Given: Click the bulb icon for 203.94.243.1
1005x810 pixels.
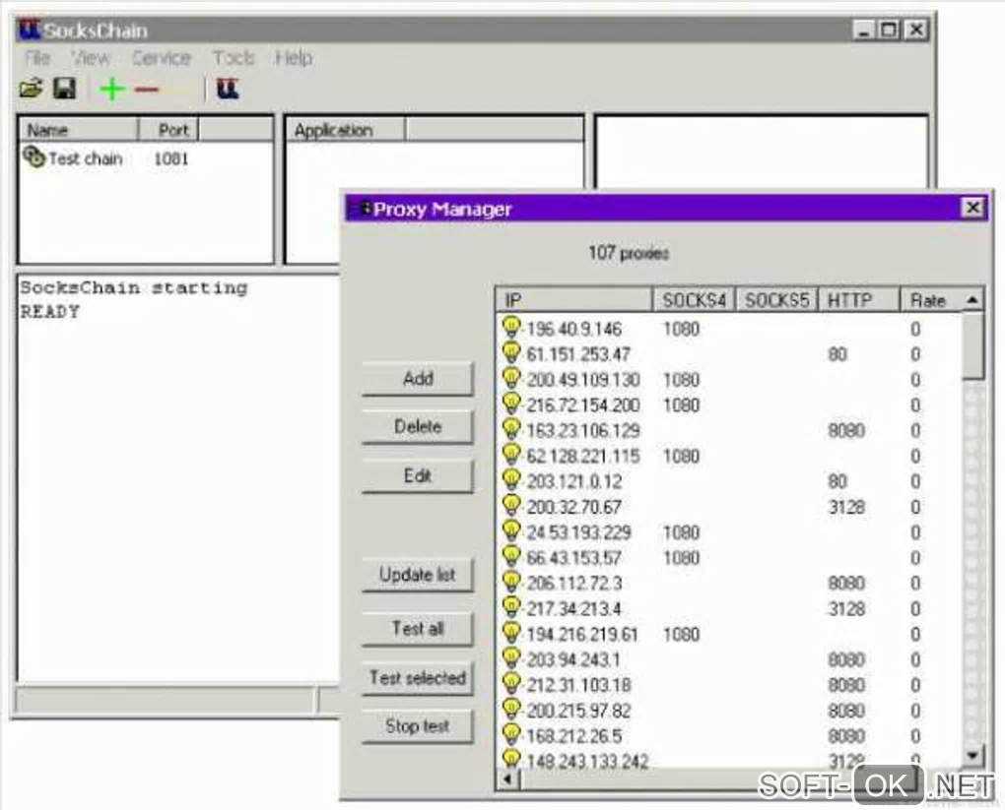Looking at the screenshot, I should pos(511,657).
